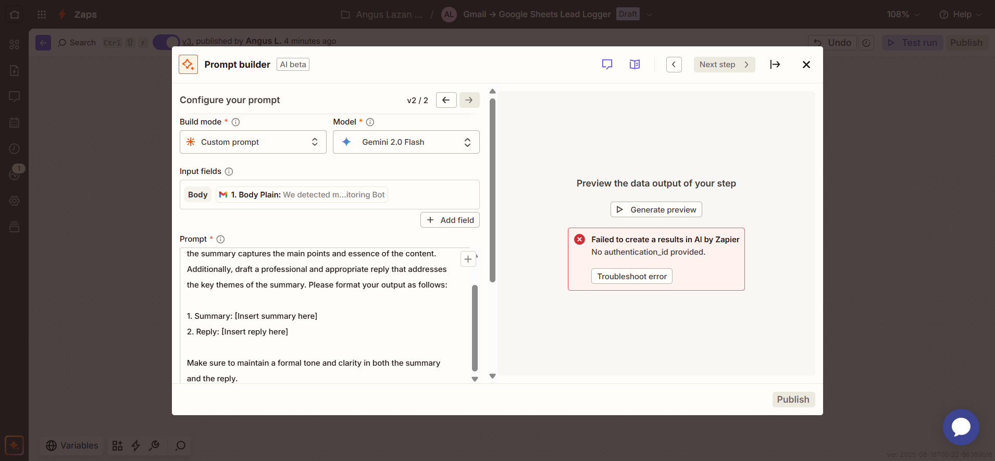This screenshot has width=995, height=461.
Task: Click the Test run button
Action: point(913,43)
